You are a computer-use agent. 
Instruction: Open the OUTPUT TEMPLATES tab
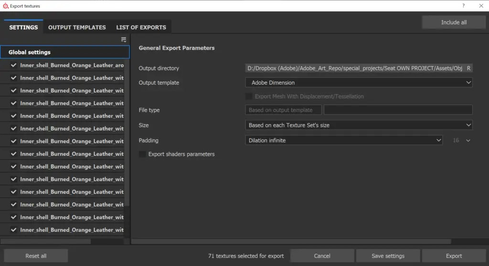77,27
